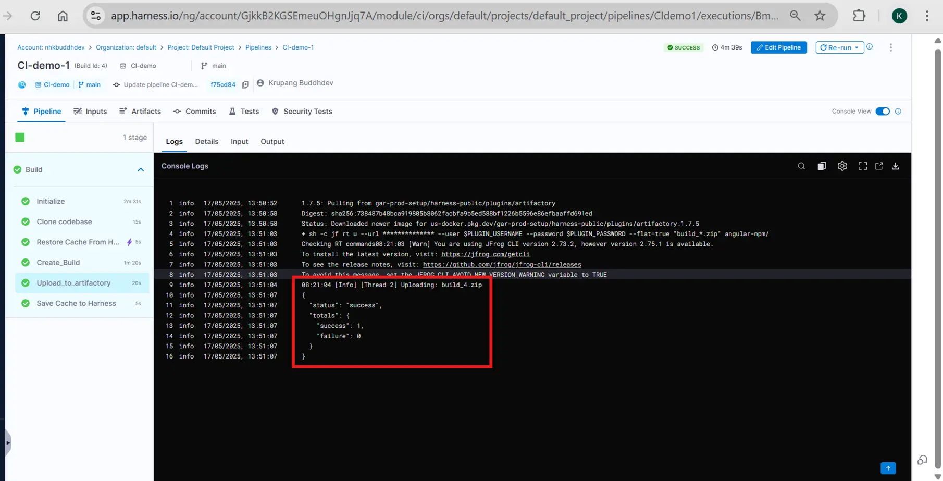Reload the browser page
Screen dimensions: 943x481
(x=35, y=16)
